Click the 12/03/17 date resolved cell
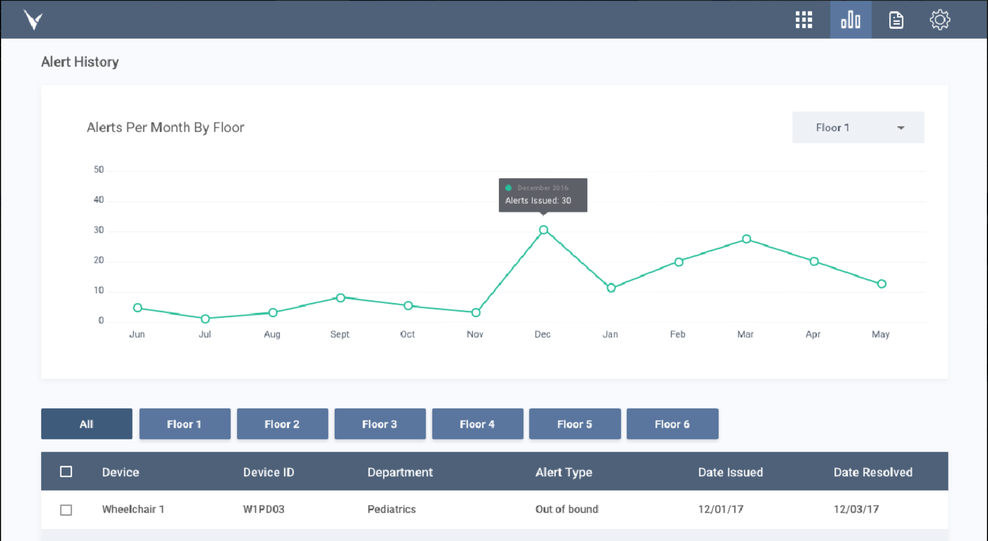The image size is (988, 541). (x=856, y=509)
